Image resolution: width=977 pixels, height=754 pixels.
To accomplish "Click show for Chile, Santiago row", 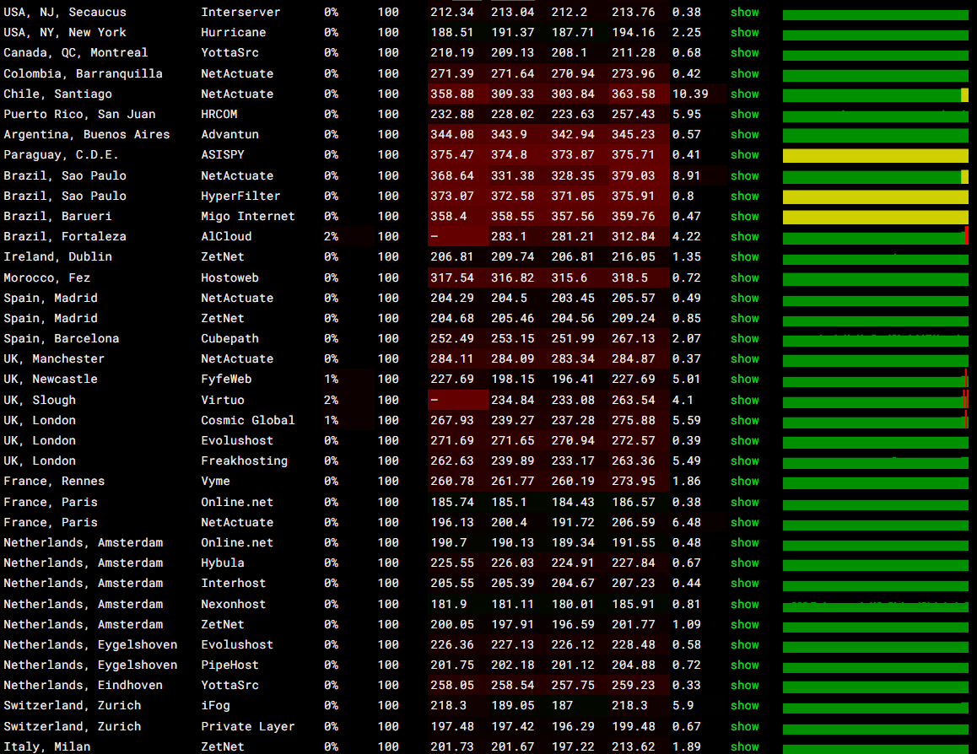I will coord(745,94).
